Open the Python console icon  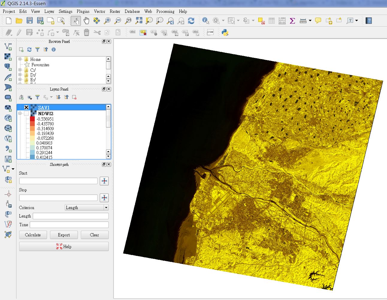coord(225,32)
